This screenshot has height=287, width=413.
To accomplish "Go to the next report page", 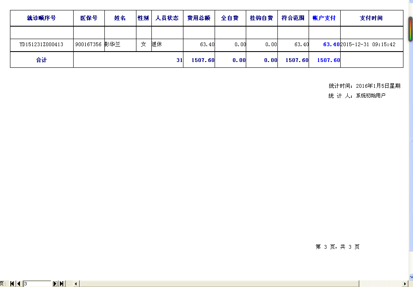I will point(55,284).
